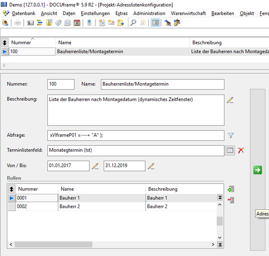Image resolution: width=269 pixels, height=256 pixels.
Task: Click Rollen horizontal scroll right arrow
Action: 213,244
